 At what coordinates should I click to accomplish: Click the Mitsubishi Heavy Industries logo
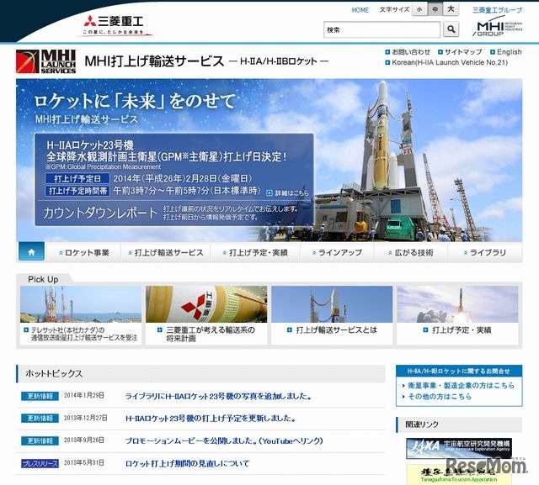pyautogui.click(x=115, y=25)
